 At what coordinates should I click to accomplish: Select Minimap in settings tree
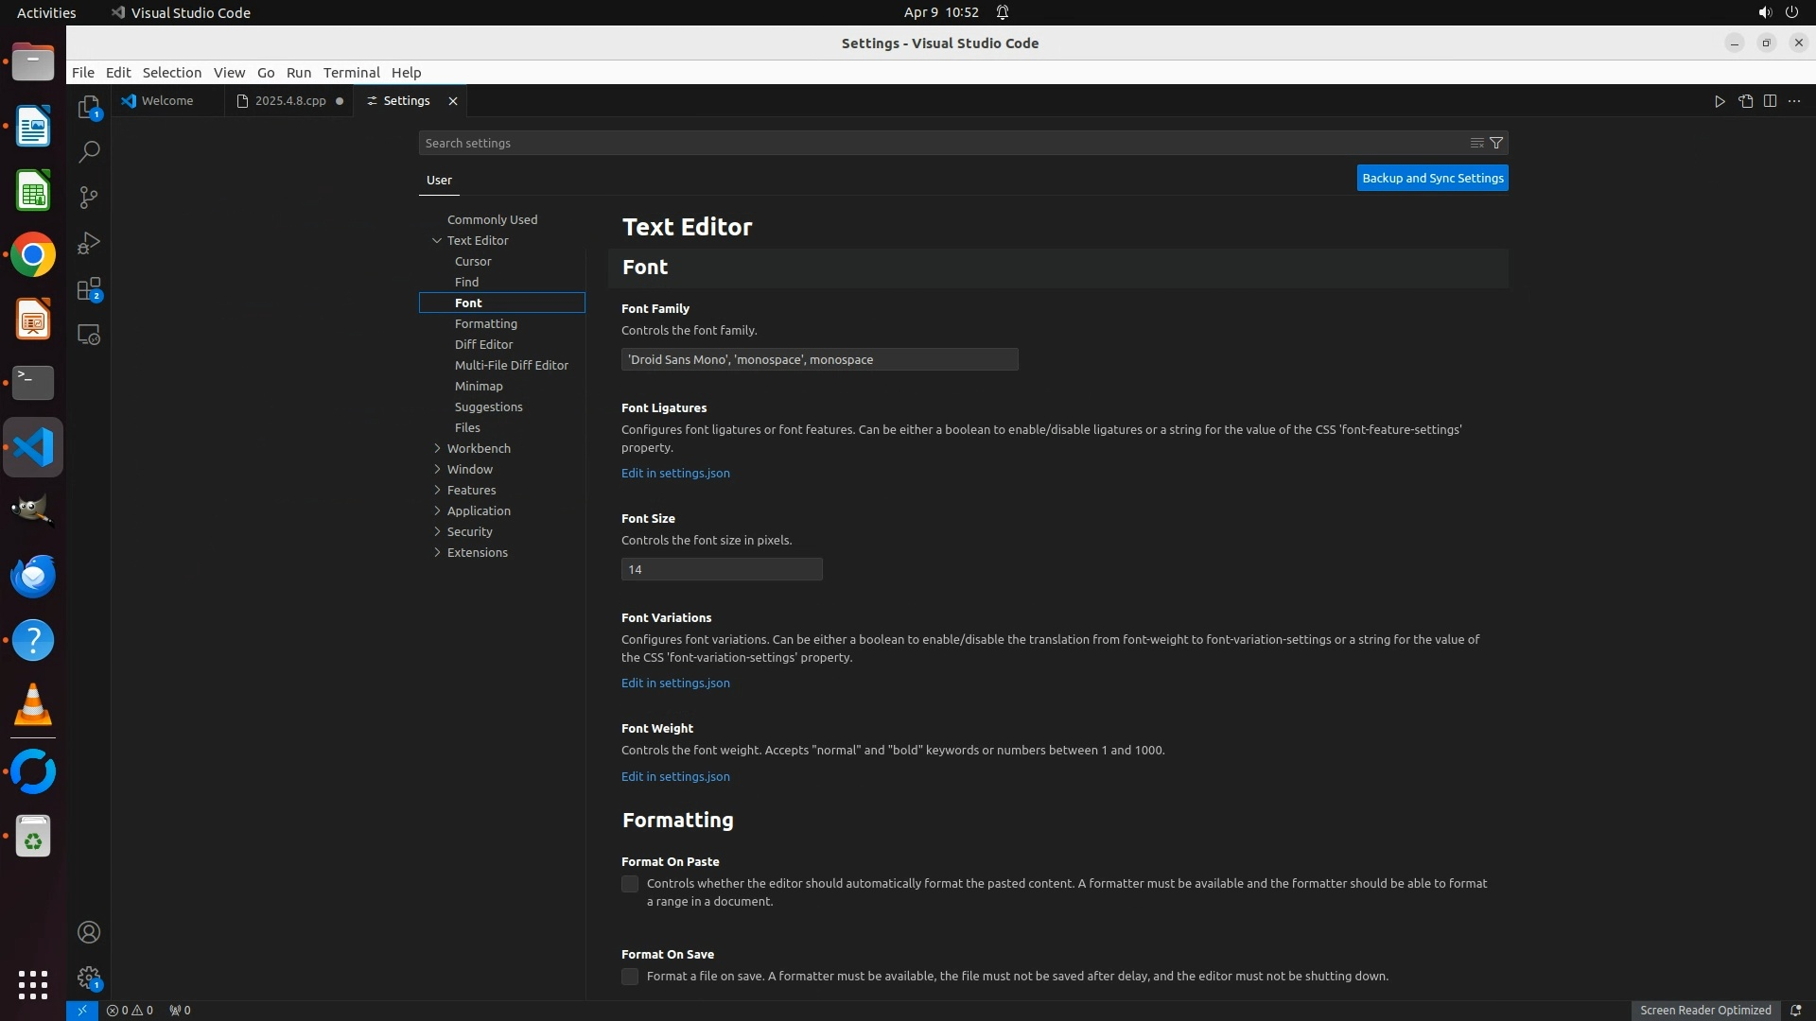coord(479,386)
